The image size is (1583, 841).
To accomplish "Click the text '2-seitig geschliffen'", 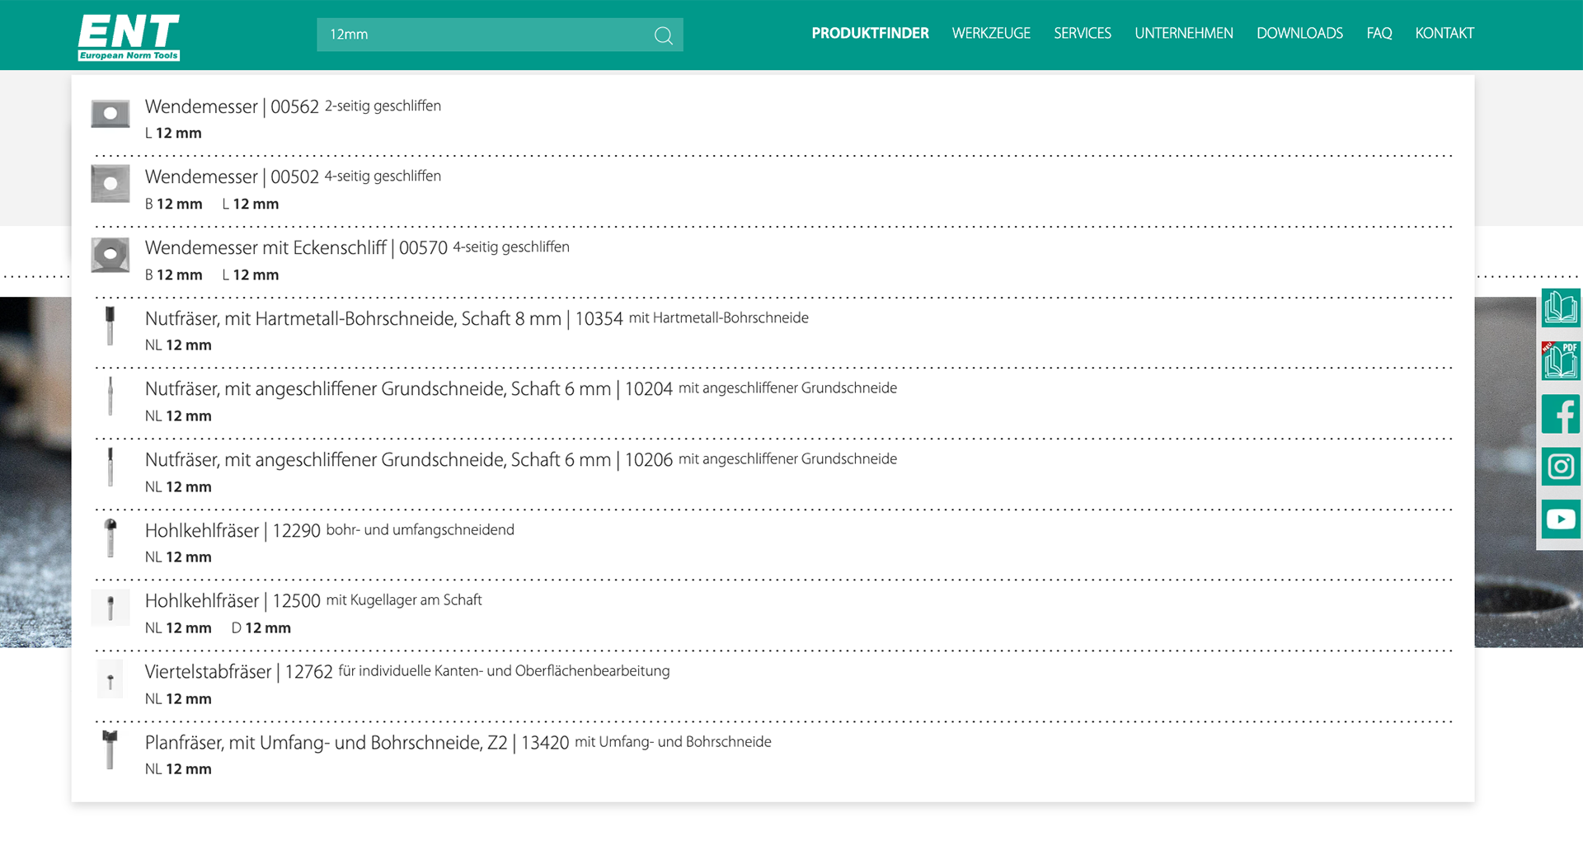I will [x=383, y=106].
